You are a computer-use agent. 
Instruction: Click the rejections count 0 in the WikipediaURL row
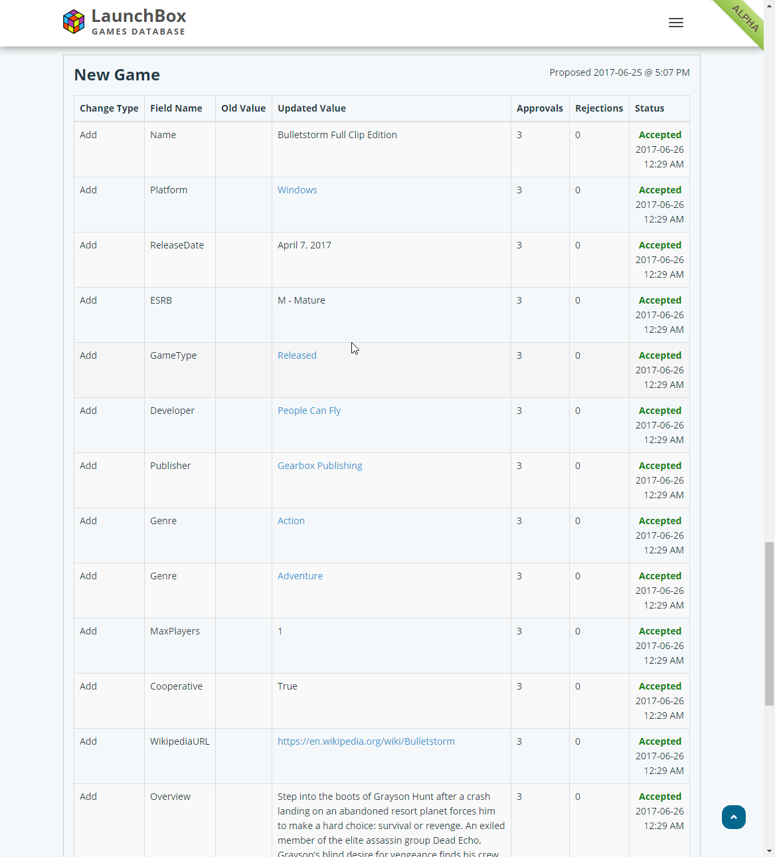[578, 741]
